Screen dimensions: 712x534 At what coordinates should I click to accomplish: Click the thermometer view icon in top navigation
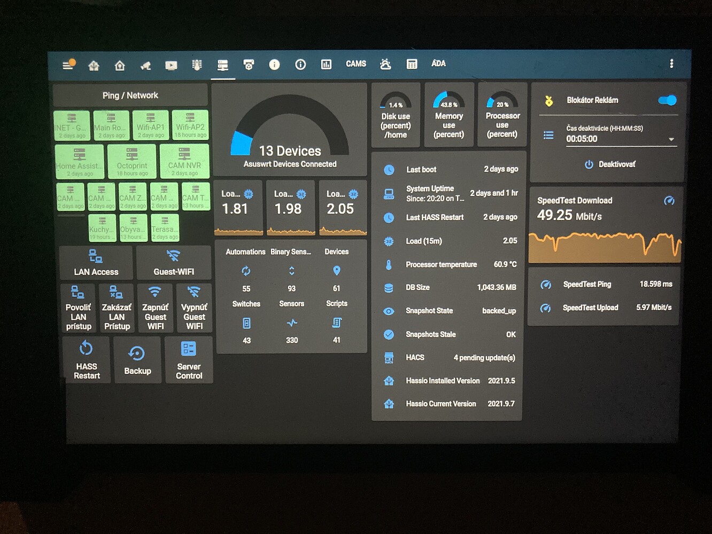click(197, 65)
